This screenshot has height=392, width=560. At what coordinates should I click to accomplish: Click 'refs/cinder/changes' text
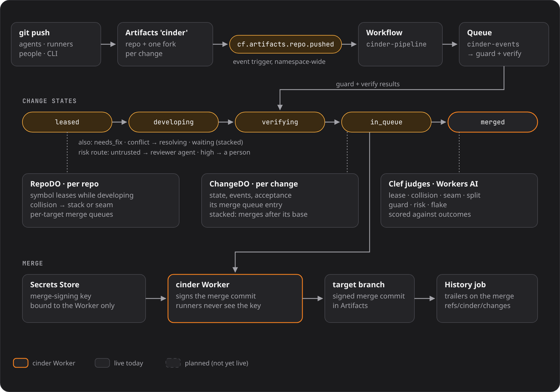click(x=478, y=306)
